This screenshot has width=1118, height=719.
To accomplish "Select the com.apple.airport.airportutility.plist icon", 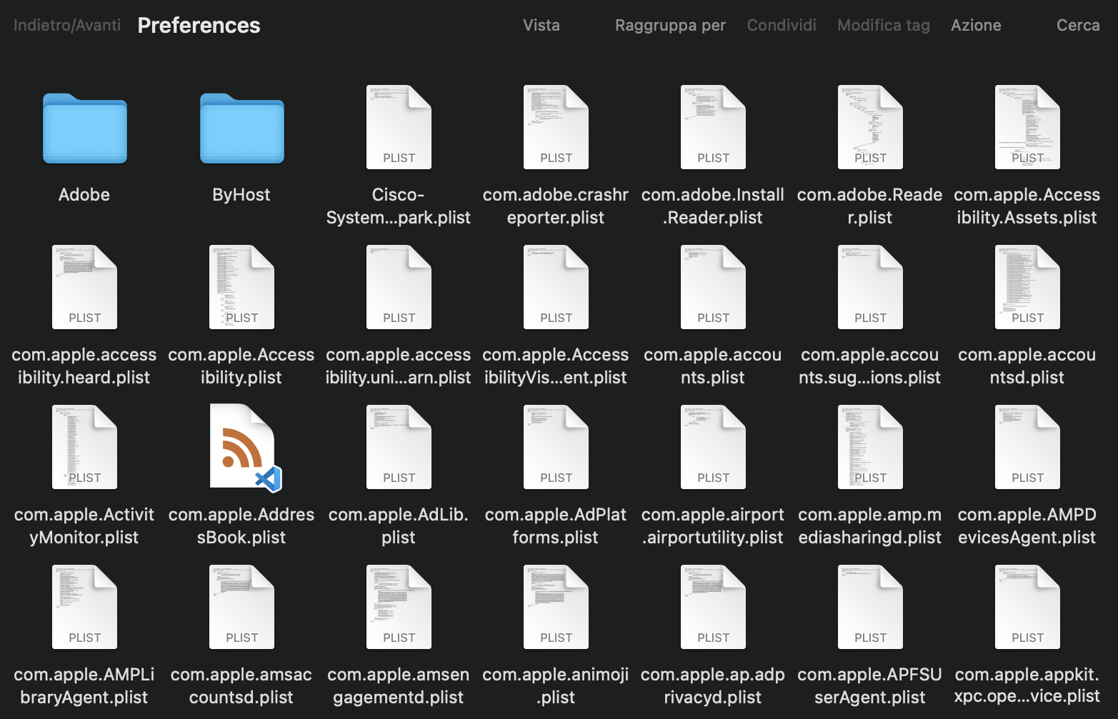I will tap(713, 447).
